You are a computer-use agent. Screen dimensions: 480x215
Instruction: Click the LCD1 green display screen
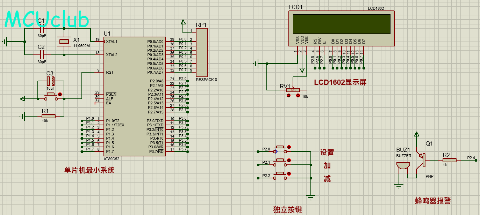[342, 24]
